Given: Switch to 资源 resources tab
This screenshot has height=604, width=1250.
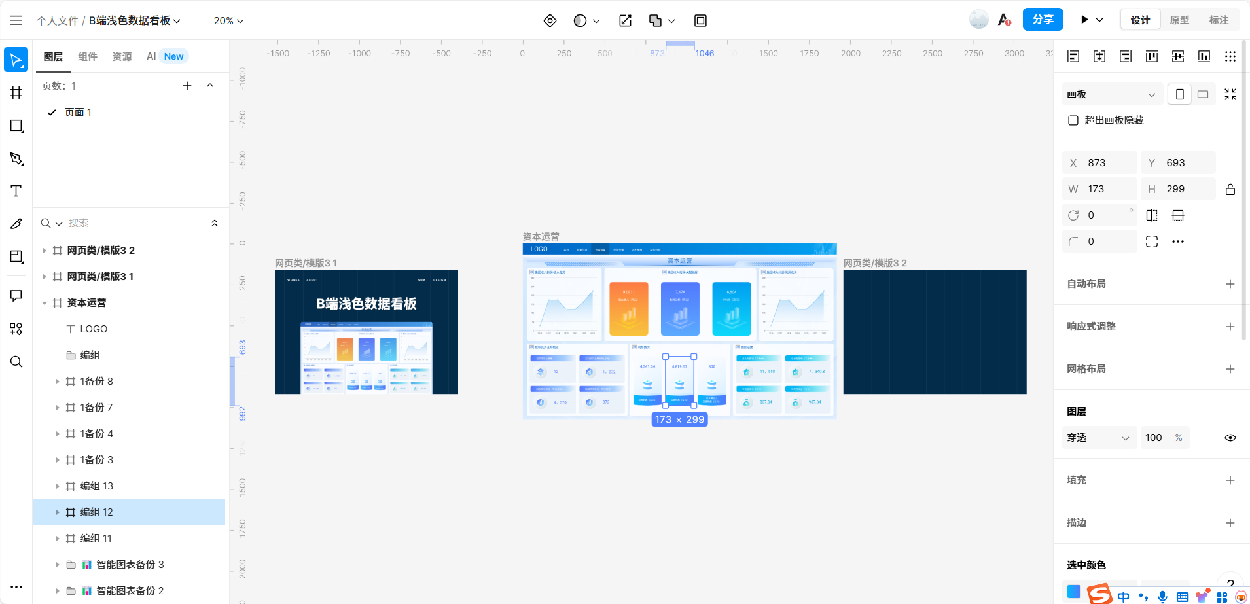Looking at the screenshot, I should 122,56.
